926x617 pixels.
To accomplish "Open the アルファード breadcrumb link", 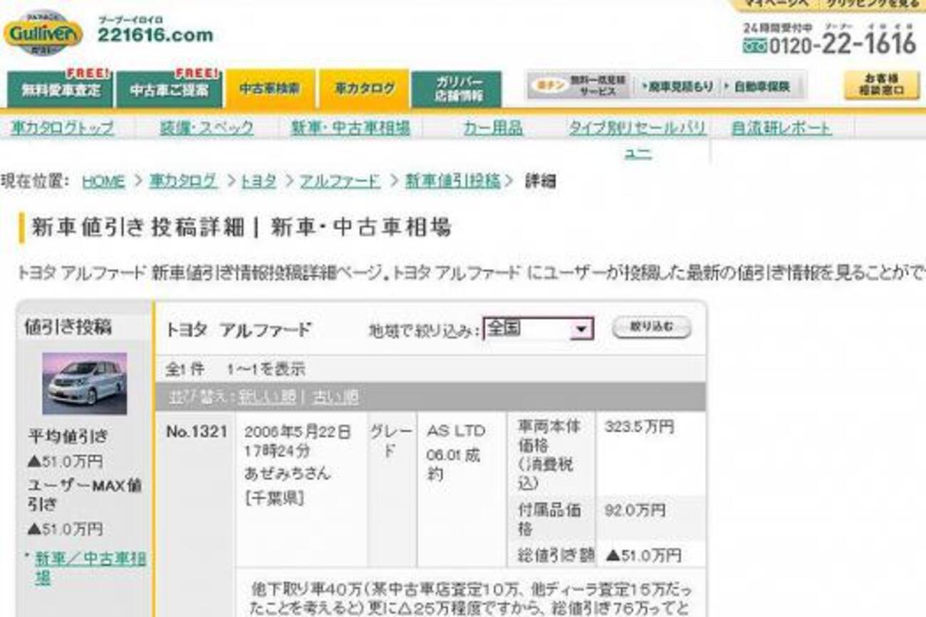I will [x=340, y=181].
